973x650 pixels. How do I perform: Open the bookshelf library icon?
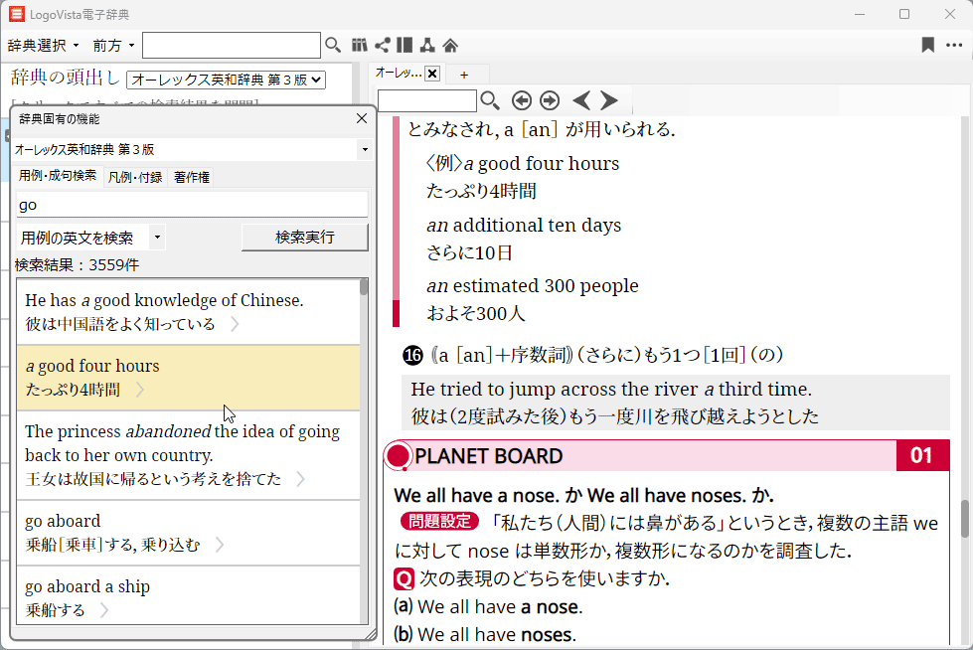pos(360,45)
